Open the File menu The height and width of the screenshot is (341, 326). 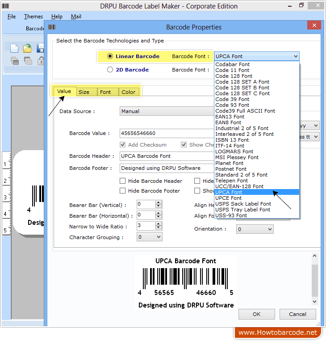point(12,17)
